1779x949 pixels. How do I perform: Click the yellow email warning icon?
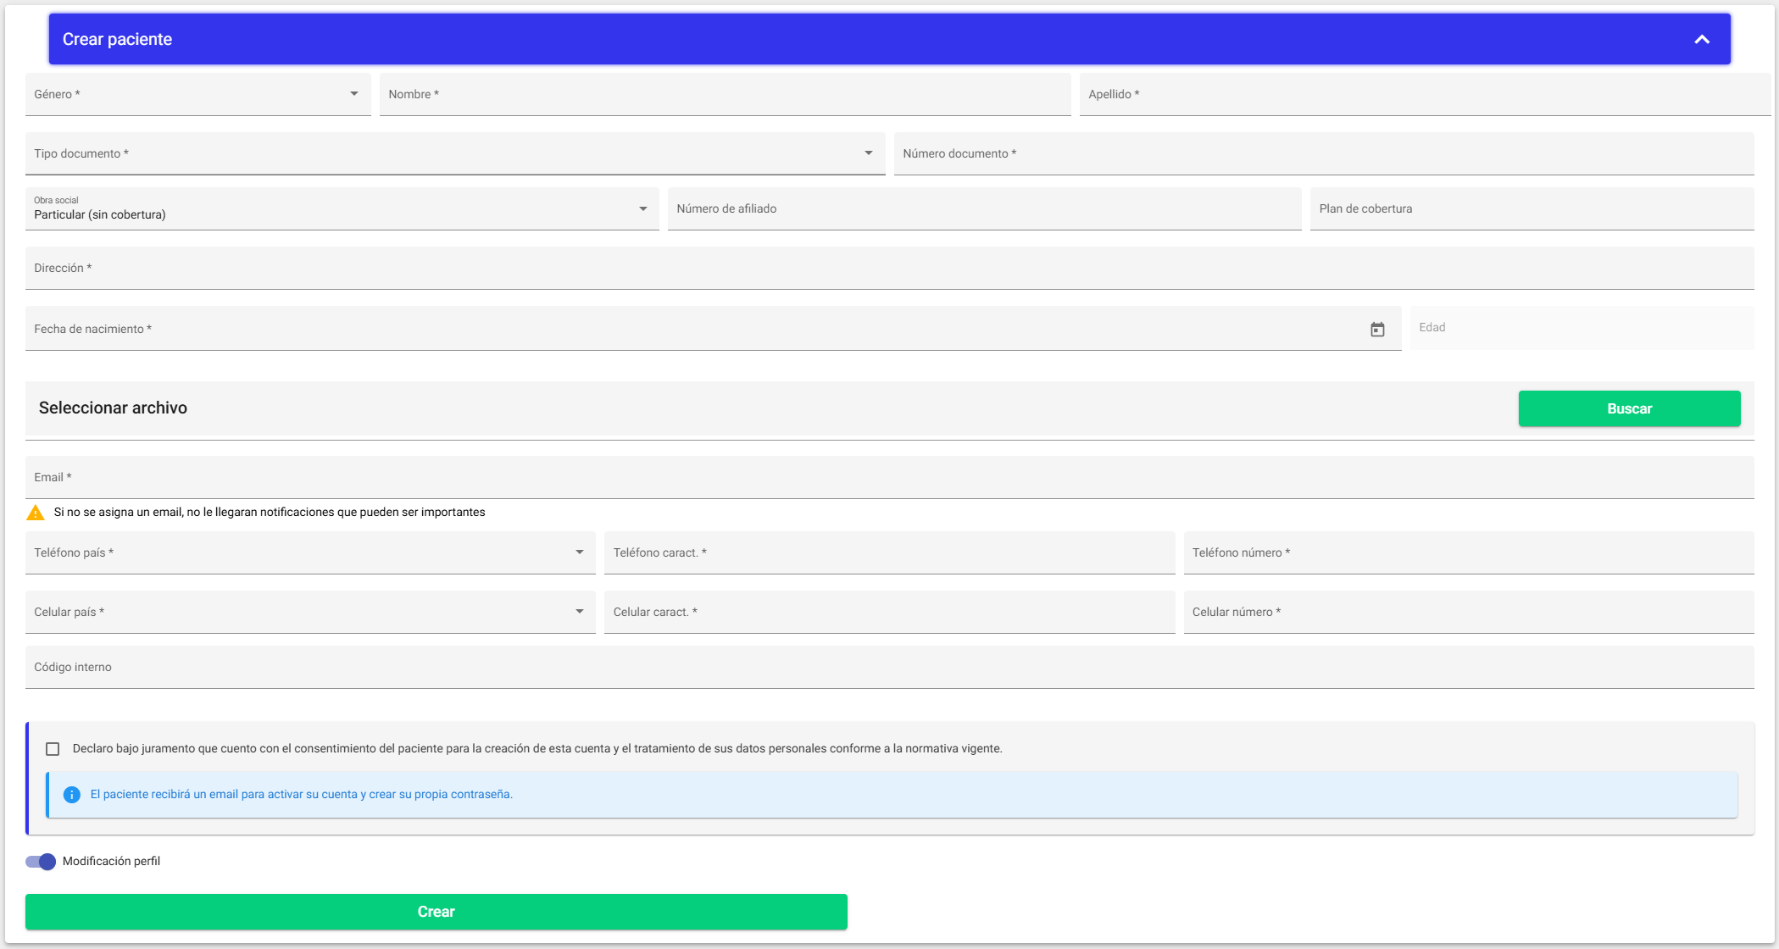[36, 513]
